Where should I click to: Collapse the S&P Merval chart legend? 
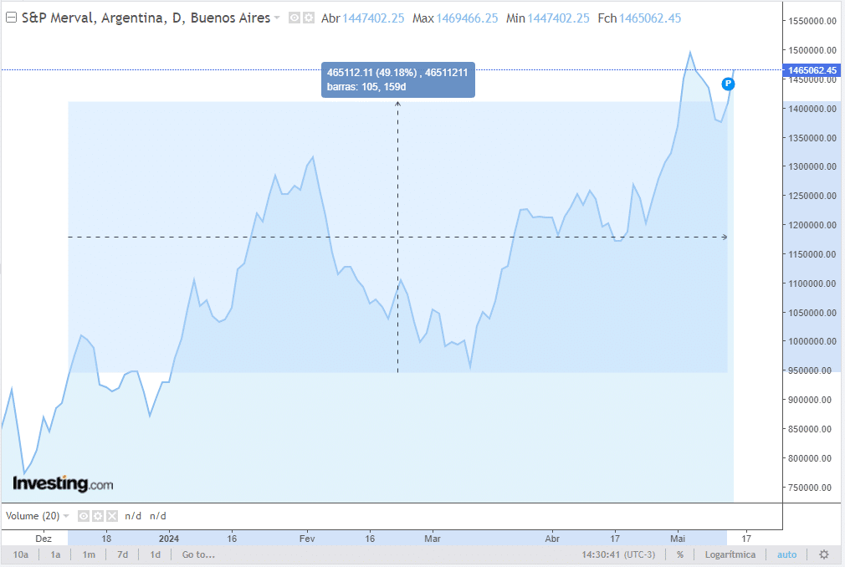tap(11, 18)
